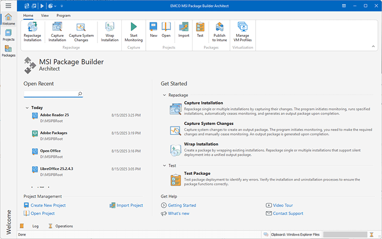This screenshot has width=382, height=239.
Task: Collapse the Today recent group
Action: (27, 108)
